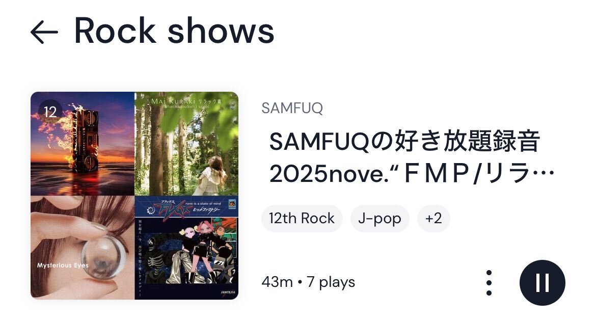Click the burning boombox cover image
This screenshot has width=596, height=319.
(x=83, y=143)
